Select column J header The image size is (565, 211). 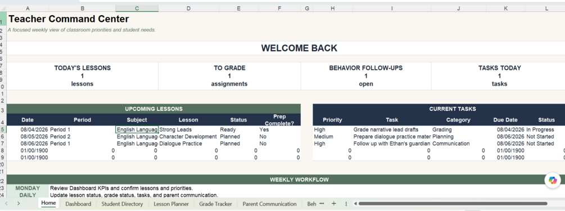click(458, 8)
